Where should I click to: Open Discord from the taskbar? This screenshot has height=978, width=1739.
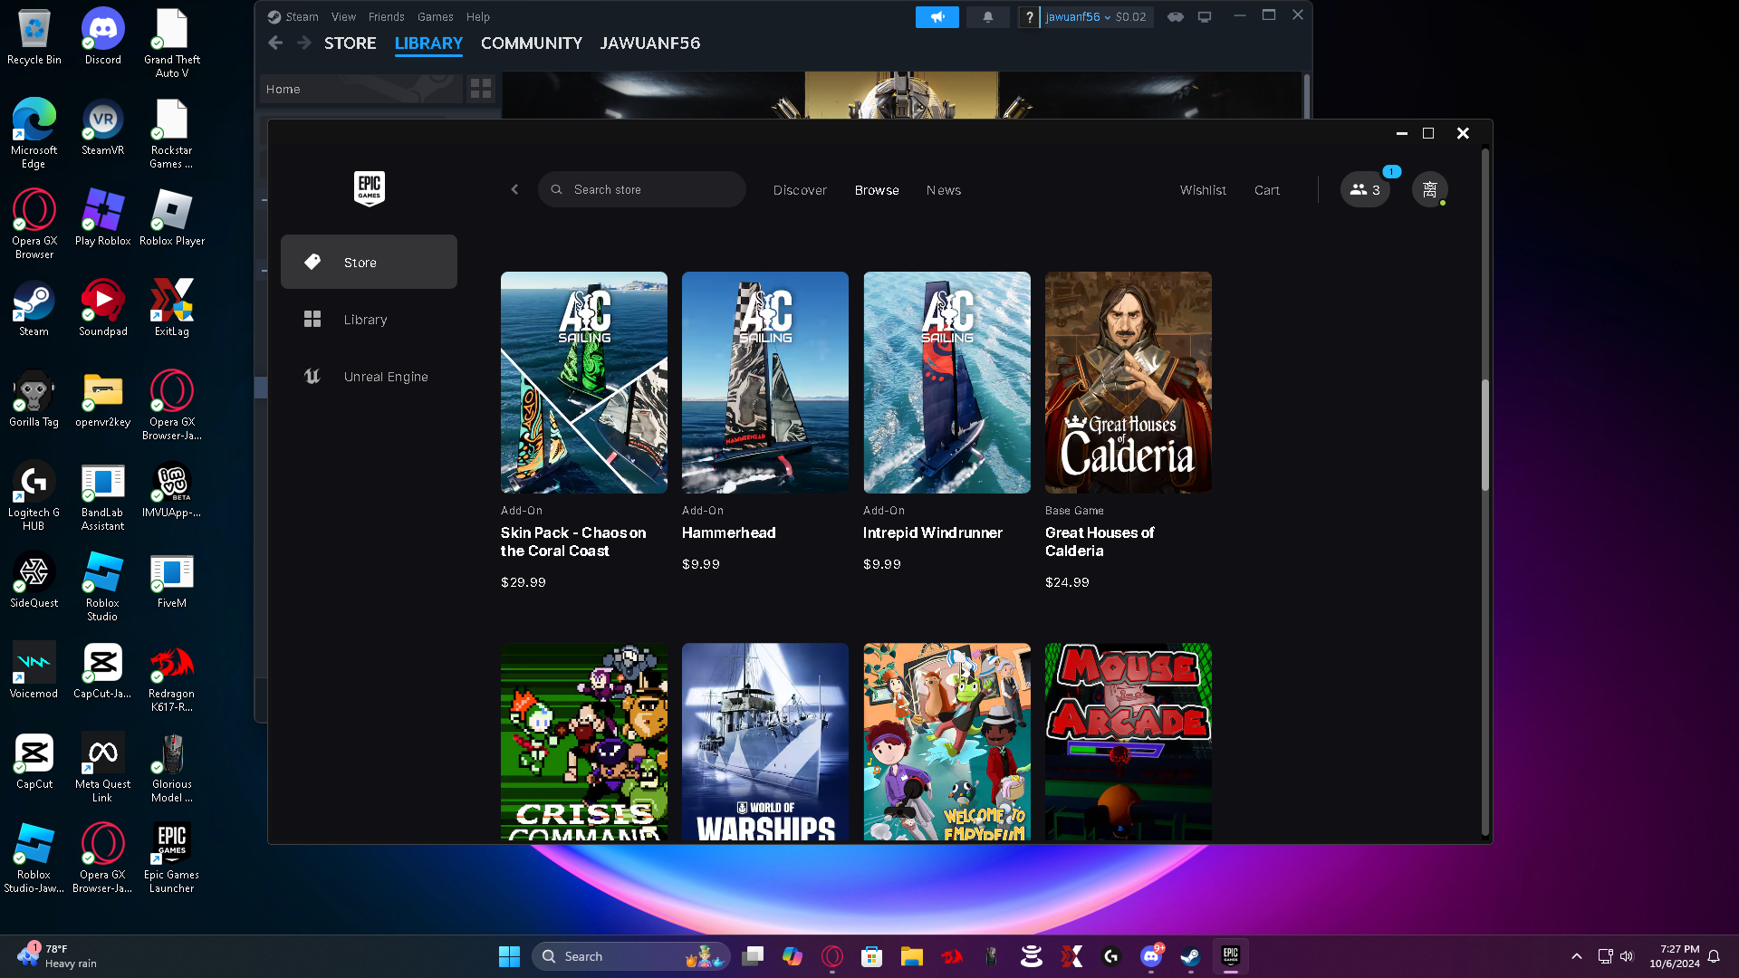tap(1151, 956)
